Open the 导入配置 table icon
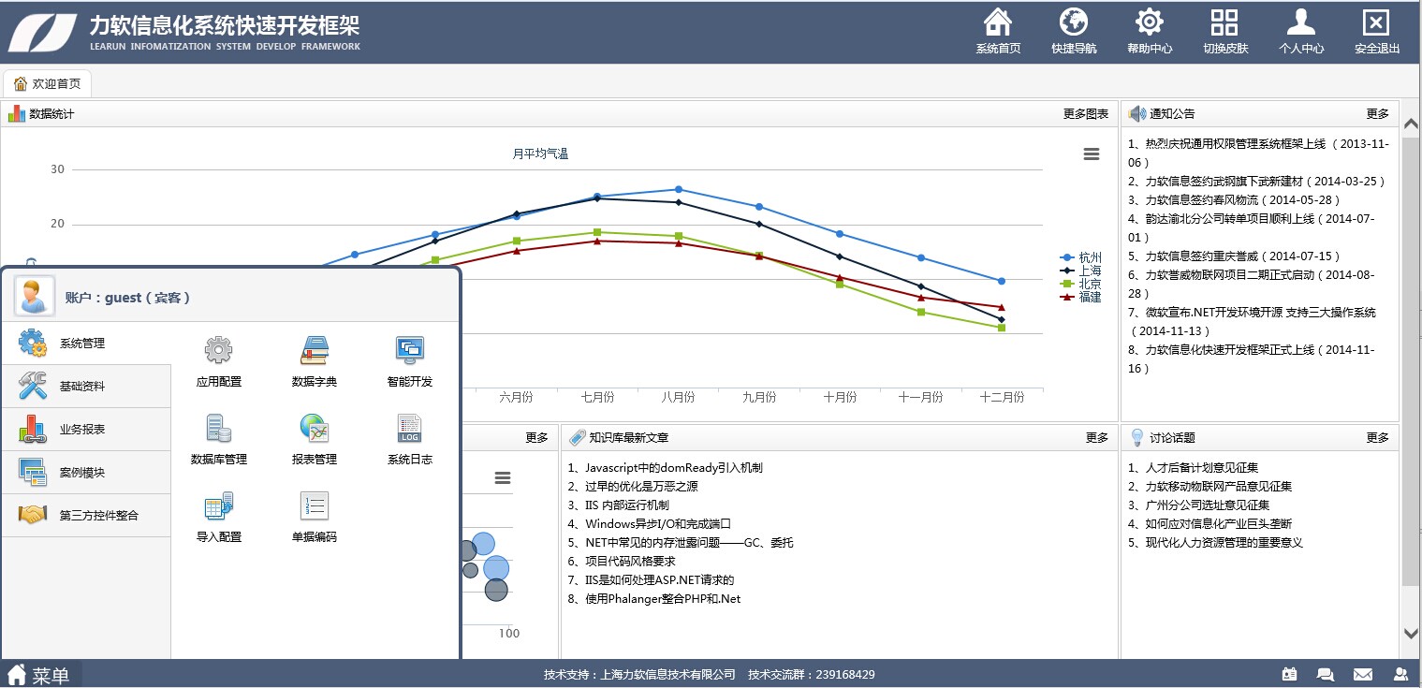 pyautogui.click(x=218, y=505)
